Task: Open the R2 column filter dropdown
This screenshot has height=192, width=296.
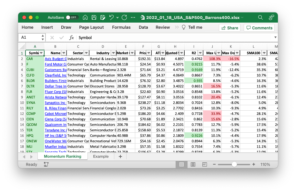Action: click(x=200, y=53)
